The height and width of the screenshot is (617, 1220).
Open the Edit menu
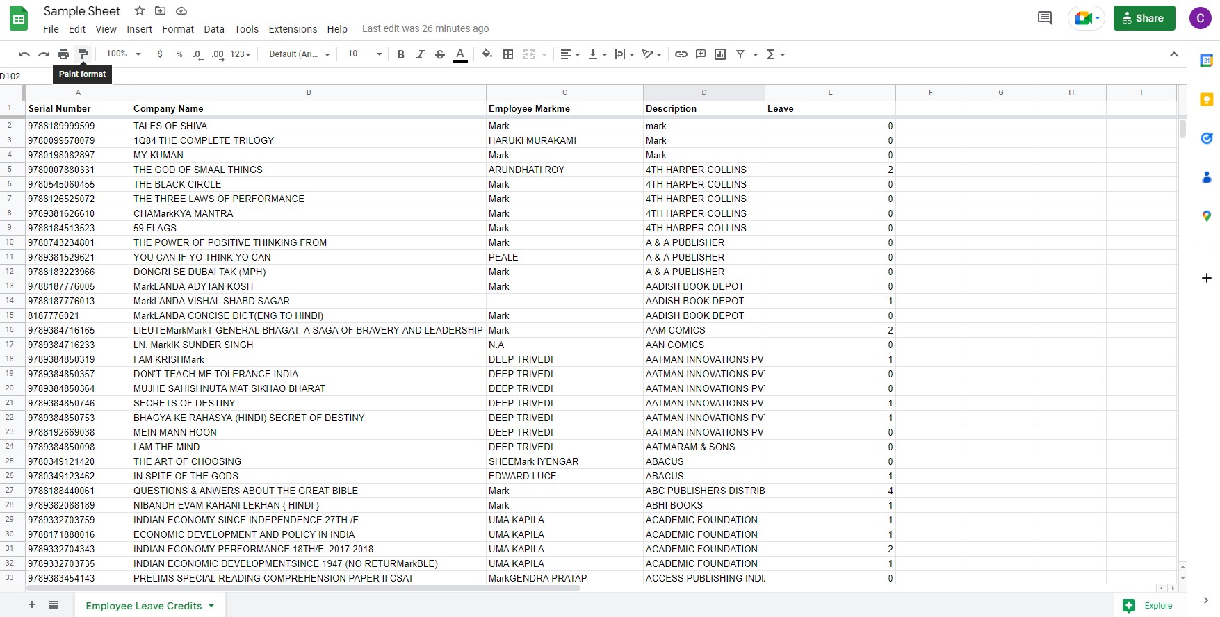77,29
